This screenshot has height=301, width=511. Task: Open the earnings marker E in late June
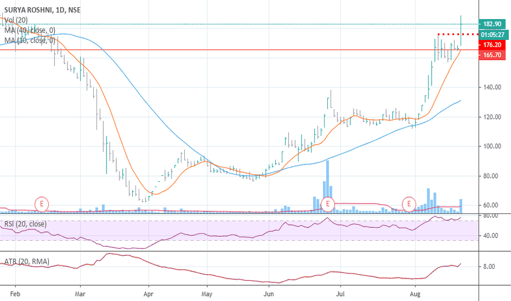pos(327,204)
